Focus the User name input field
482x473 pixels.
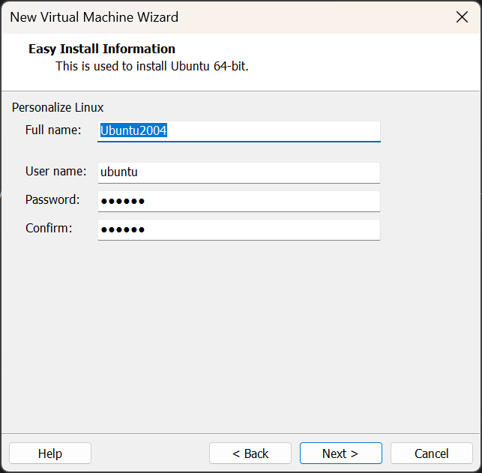(238, 172)
